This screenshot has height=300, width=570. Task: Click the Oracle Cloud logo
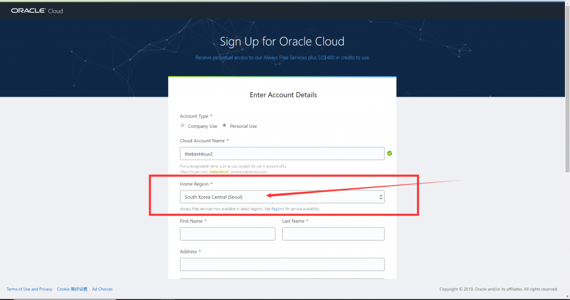(37, 11)
